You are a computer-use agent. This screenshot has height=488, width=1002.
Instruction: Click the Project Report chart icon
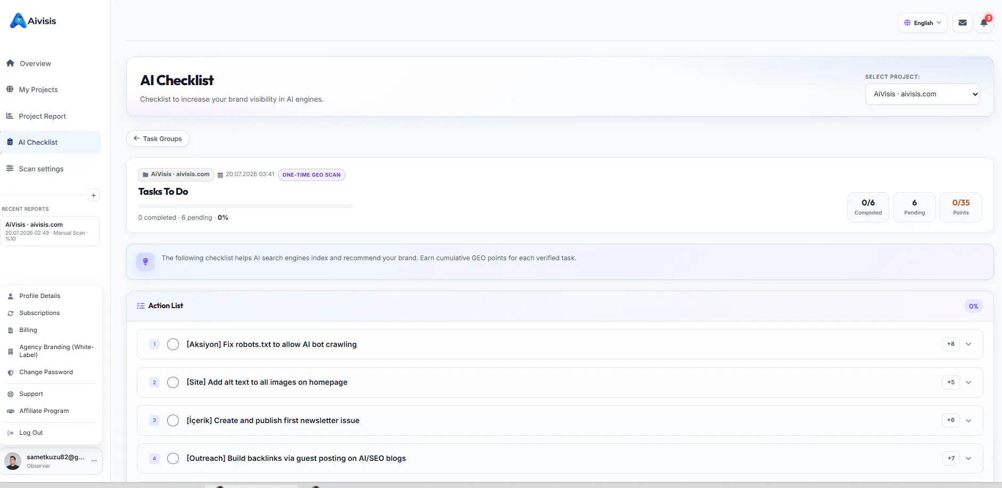pos(10,116)
